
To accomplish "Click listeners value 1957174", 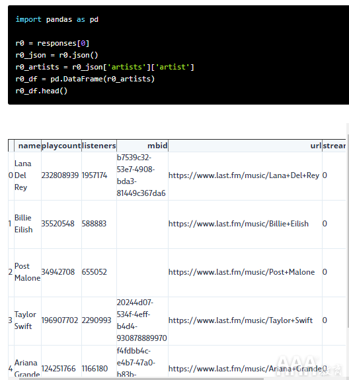I will (95, 175).
